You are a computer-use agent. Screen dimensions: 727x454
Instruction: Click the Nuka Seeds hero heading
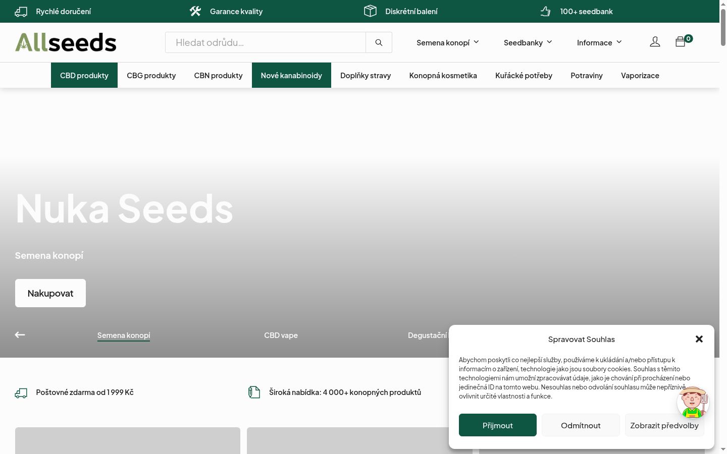[x=124, y=208]
